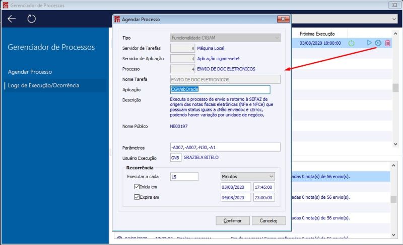403x245 pixels.
Task: Select the 03/08/2020 18:00:00 execution cell
Action: (320, 43)
